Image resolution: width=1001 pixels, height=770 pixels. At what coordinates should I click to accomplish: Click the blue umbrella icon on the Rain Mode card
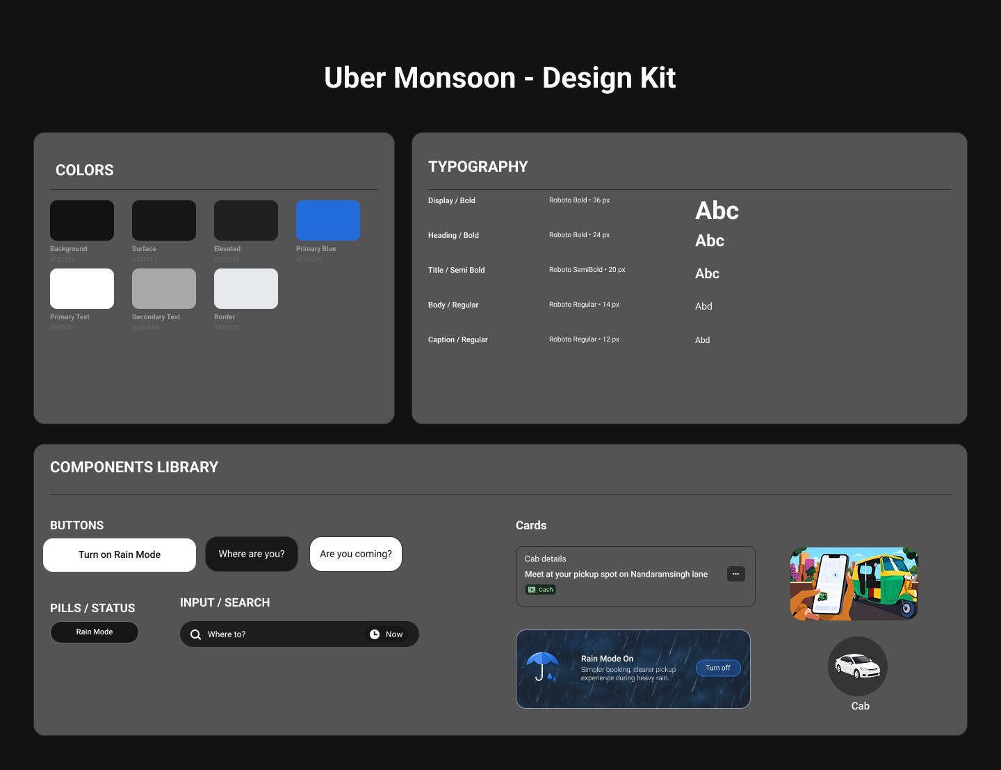pyautogui.click(x=543, y=666)
